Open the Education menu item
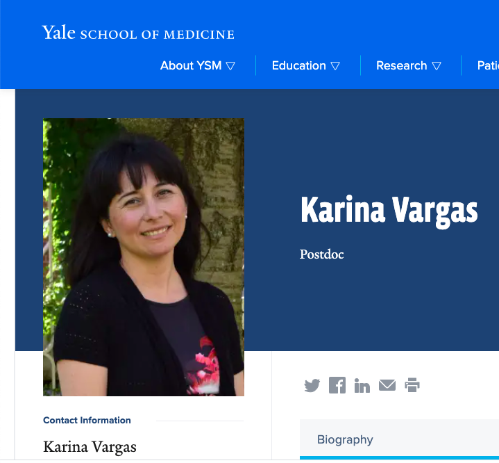The height and width of the screenshot is (463, 499). 306,65
